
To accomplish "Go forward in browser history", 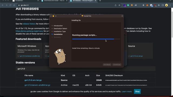I will pyautogui.click(x=6, y=5).
